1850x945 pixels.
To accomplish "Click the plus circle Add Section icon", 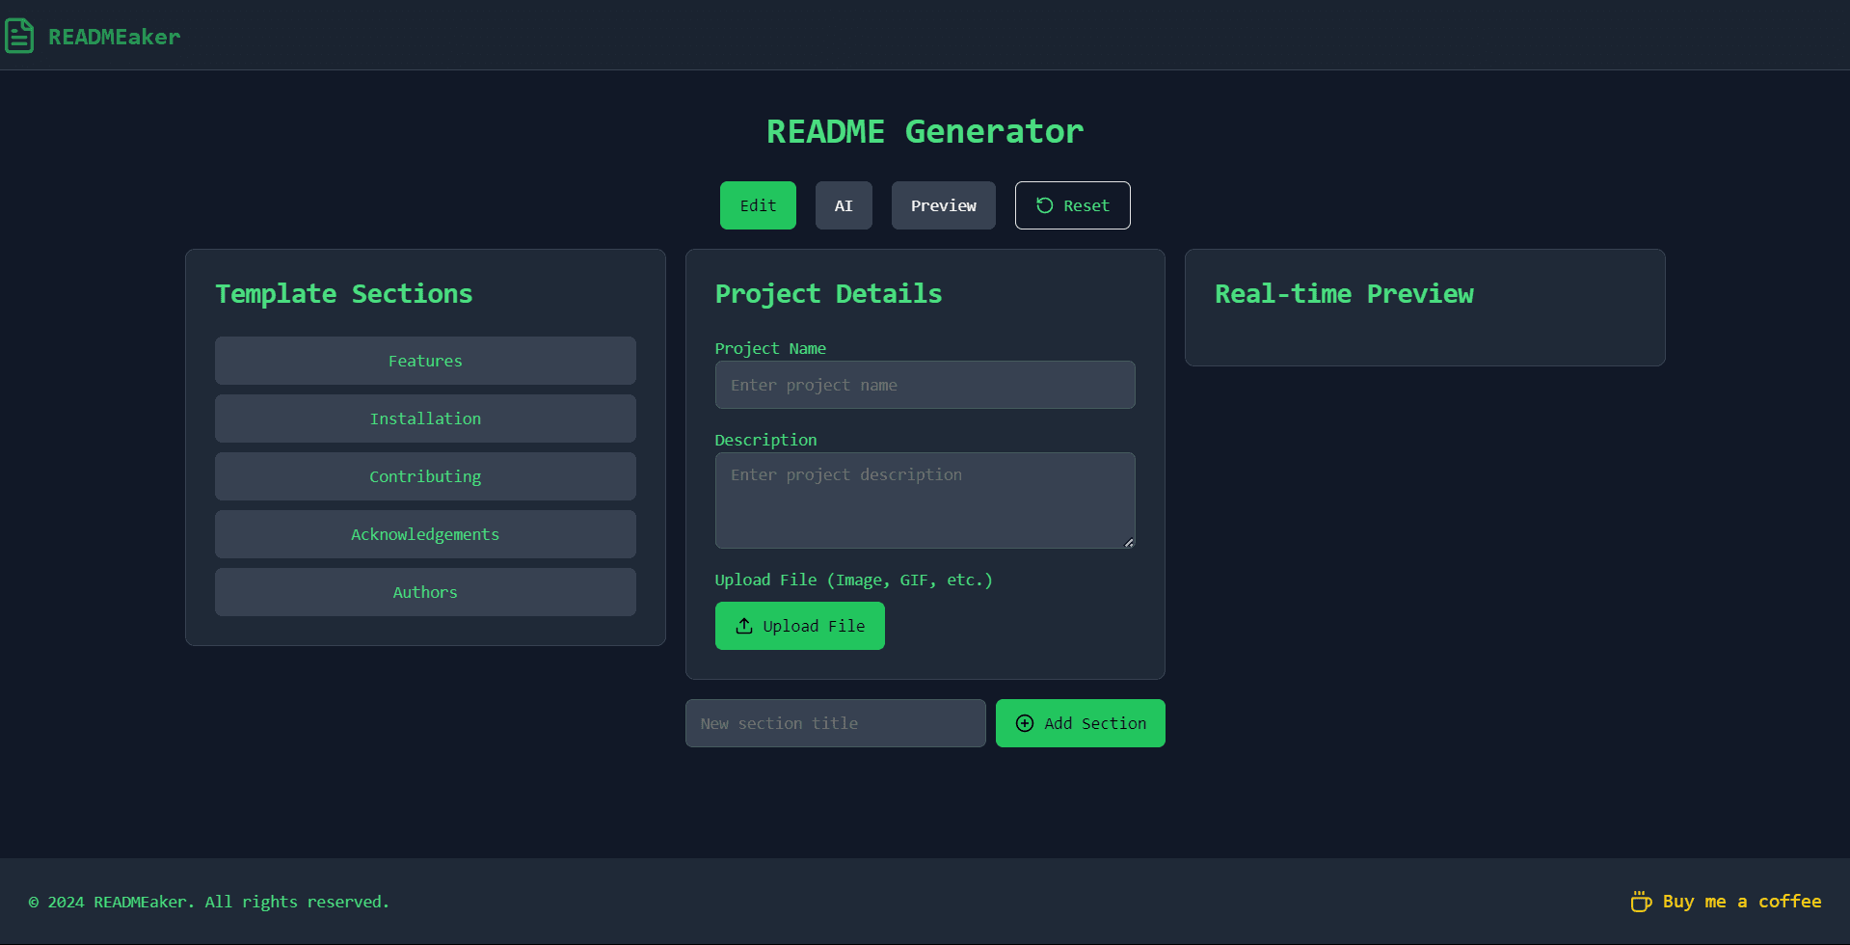I will (x=1025, y=723).
